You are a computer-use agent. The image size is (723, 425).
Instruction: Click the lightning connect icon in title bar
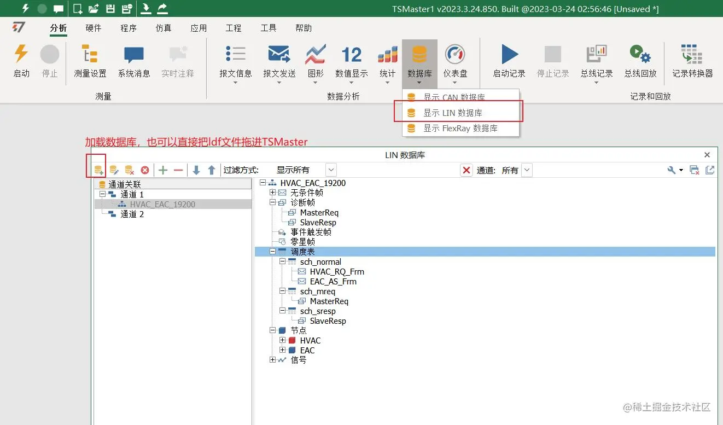click(26, 8)
